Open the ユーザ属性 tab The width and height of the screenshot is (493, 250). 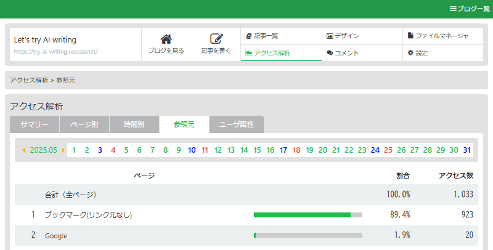tap(237, 124)
